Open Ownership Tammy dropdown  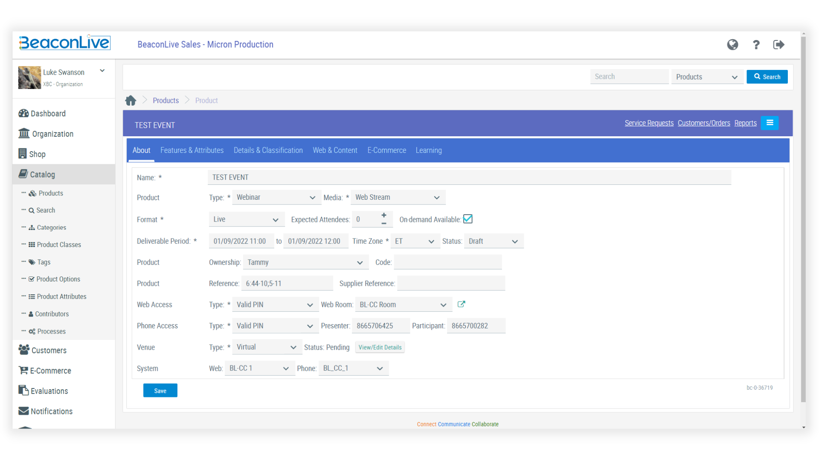tap(306, 262)
